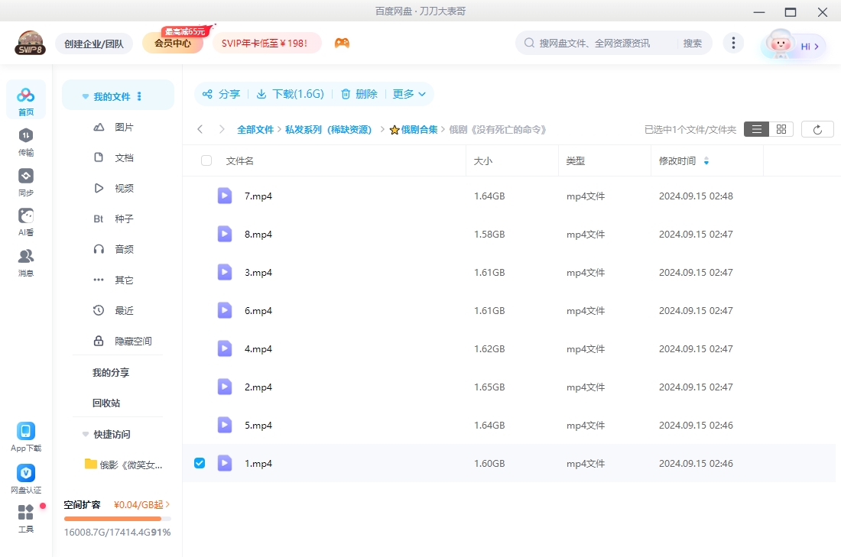This screenshot has height=557, width=841.
Task: Click the refresh button in file list
Action: point(817,129)
